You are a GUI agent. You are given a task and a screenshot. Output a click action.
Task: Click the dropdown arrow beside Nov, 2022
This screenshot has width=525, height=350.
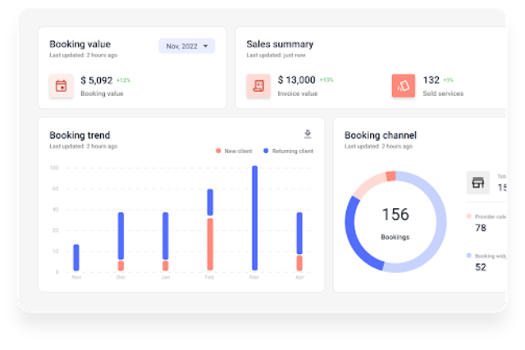(205, 46)
